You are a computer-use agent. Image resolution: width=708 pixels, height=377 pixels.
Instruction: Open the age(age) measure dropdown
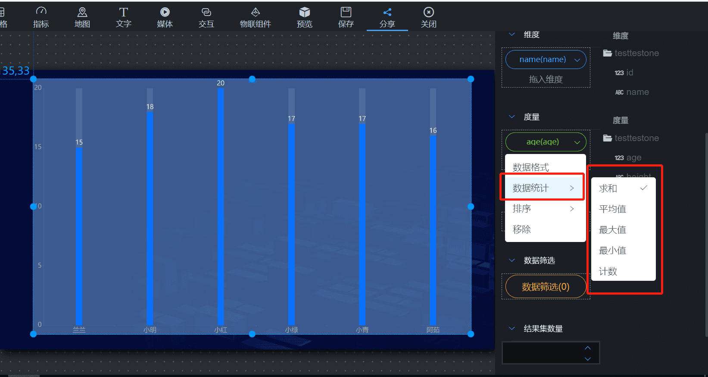tap(546, 142)
